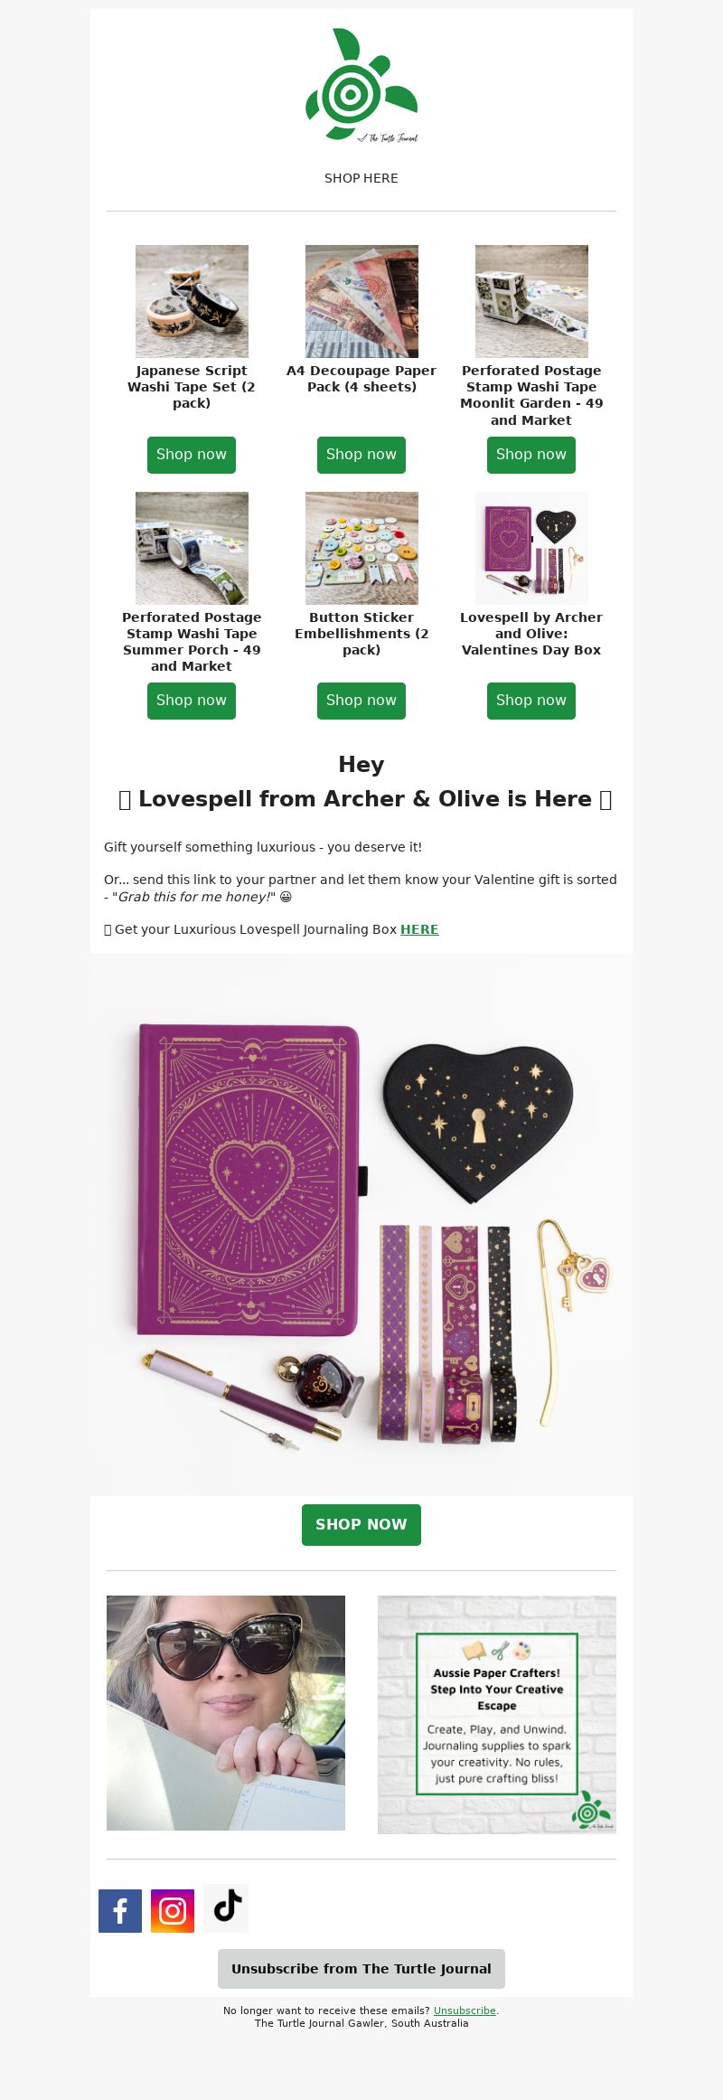This screenshot has height=2100, width=723.
Task: Open the Button Sticker Embellishments thumbnail
Action: [x=361, y=548]
